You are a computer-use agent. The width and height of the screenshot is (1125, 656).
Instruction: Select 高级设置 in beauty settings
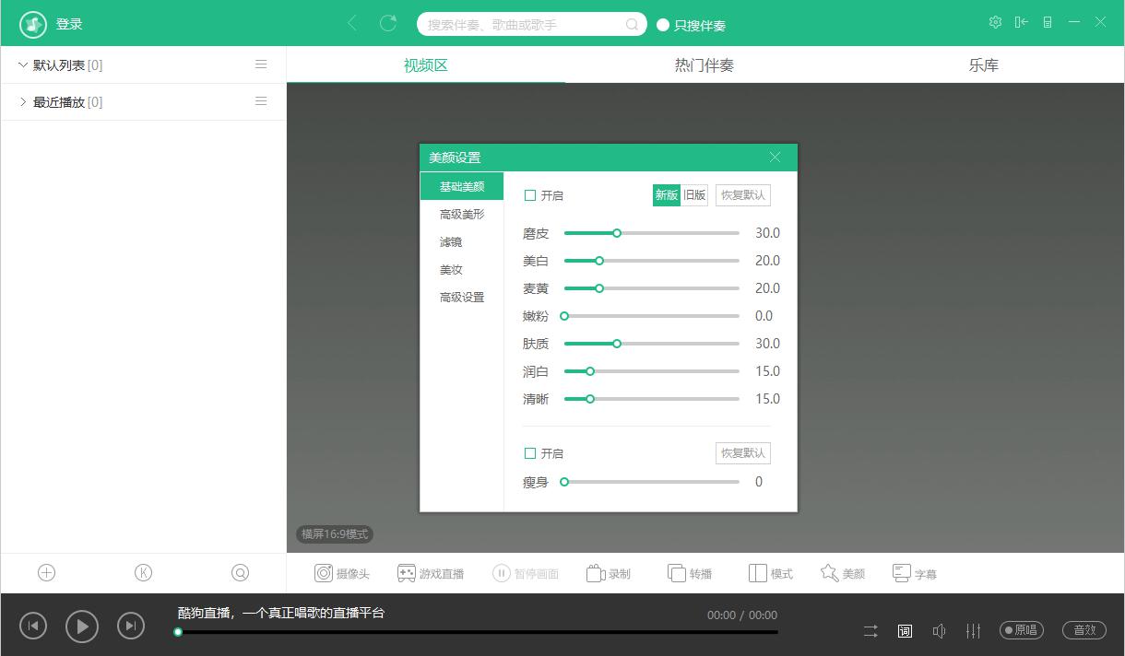click(462, 297)
